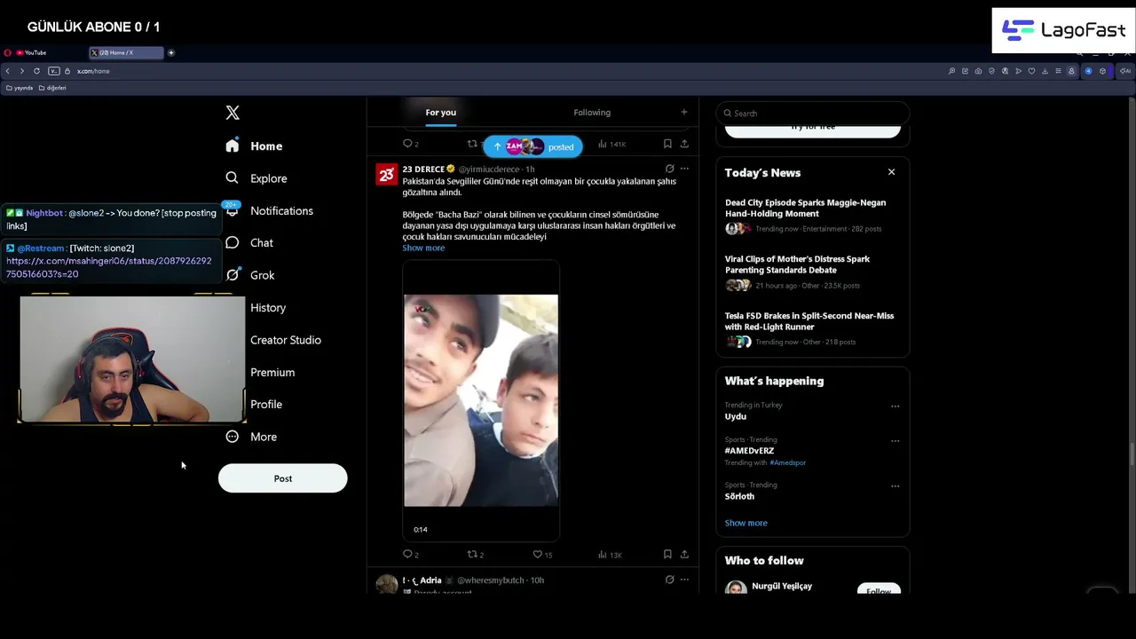Take a snapshot with the camera icon

point(978,71)
